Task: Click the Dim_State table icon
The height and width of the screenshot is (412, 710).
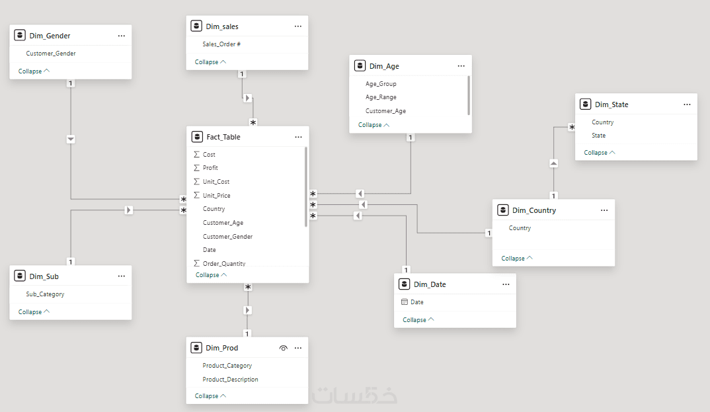Action: pyautogui.click(x=585, y=104)
